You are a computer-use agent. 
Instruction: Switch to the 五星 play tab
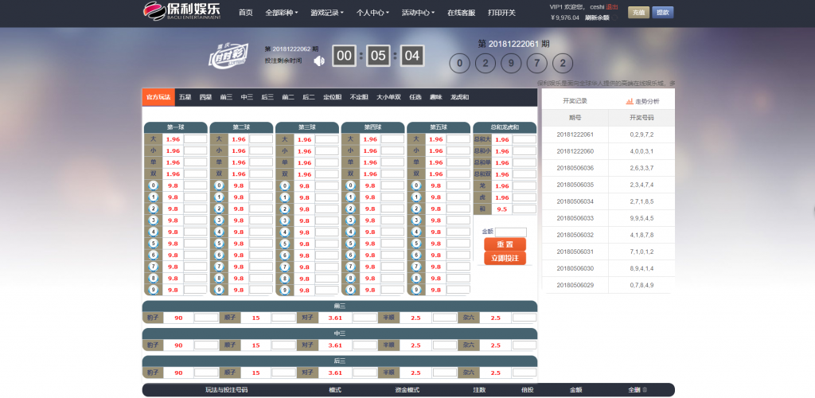point(185,97)
